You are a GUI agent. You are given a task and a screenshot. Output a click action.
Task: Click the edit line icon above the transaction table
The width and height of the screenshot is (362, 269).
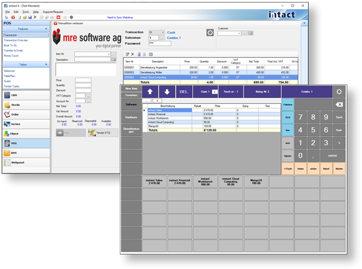[127, 54]
